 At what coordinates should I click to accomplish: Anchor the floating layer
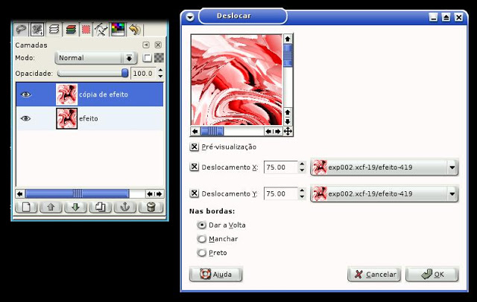click(x=125, y=208)
